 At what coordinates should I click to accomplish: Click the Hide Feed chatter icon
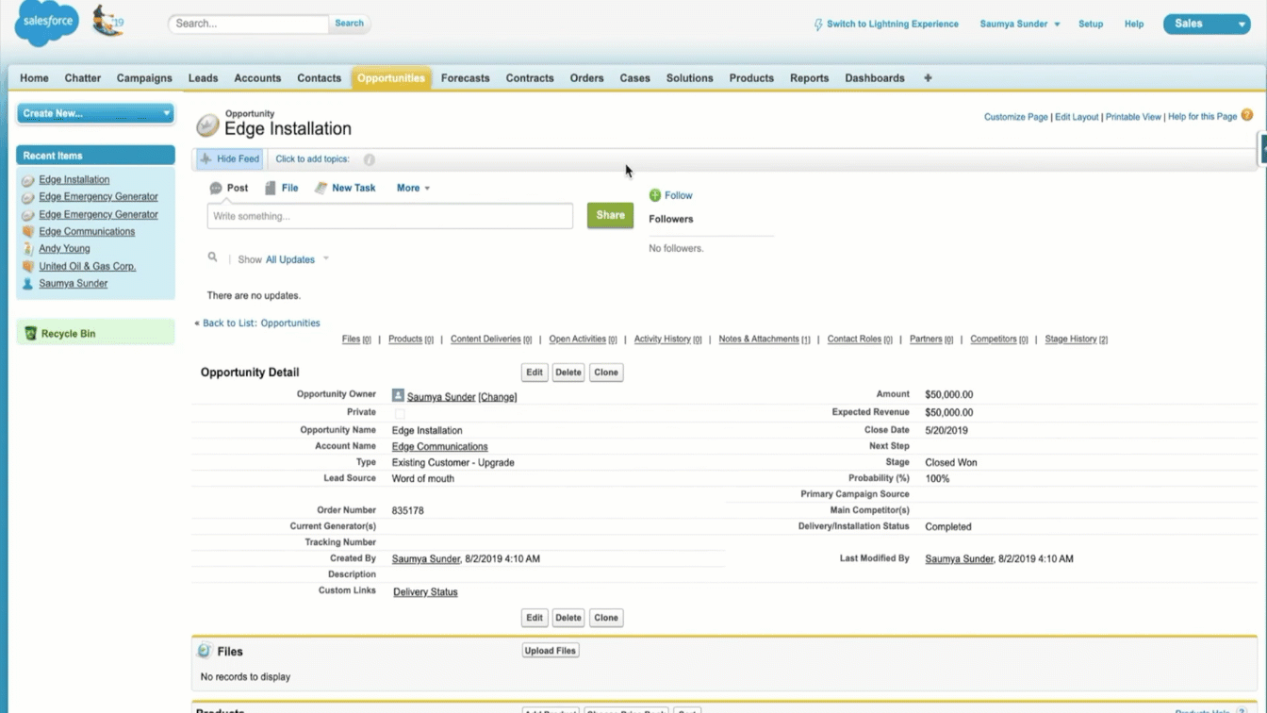[206, 158]
